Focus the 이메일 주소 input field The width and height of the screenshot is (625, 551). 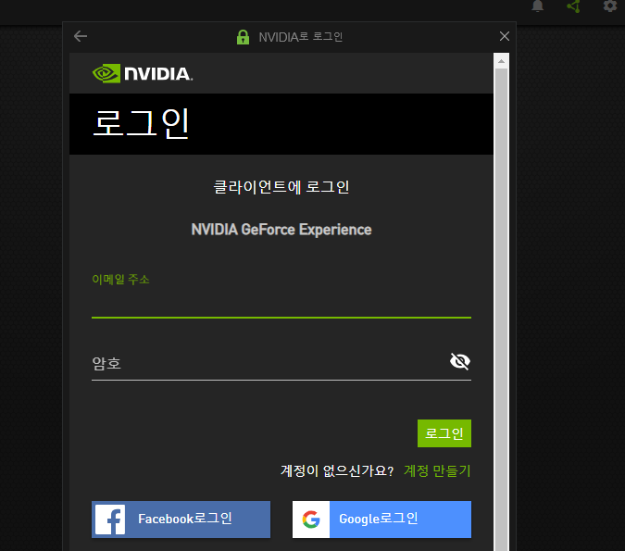coord(281,303)
